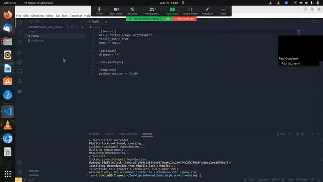Open the volume indicator in system tray
323x182 pixels.
click(x=306, y=3)
